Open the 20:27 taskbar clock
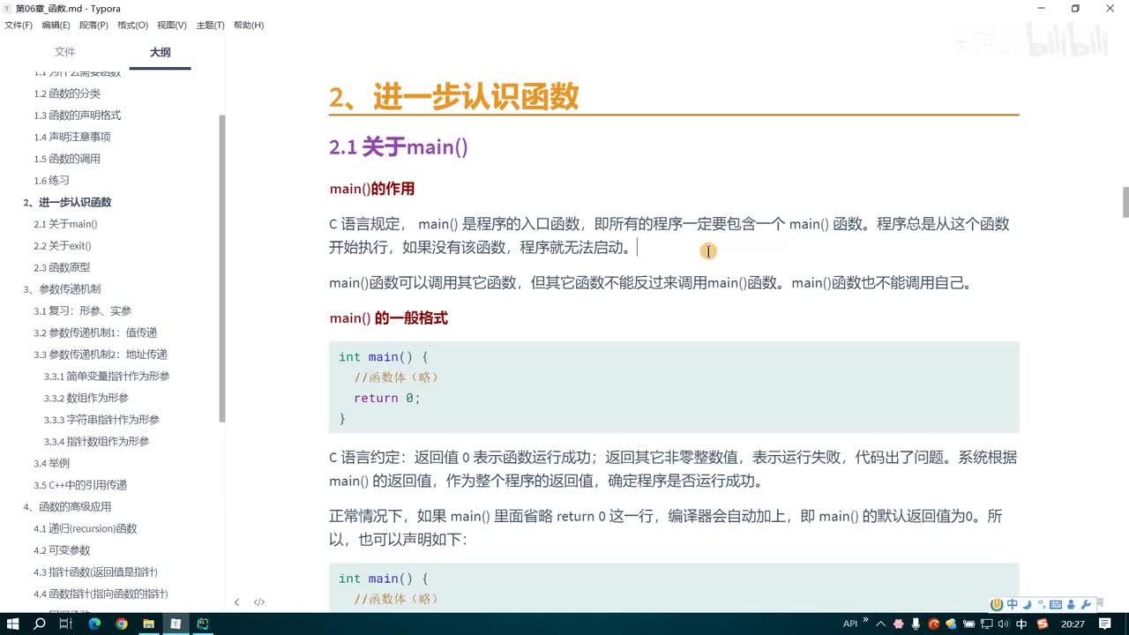 click(x=1073, y=624)
